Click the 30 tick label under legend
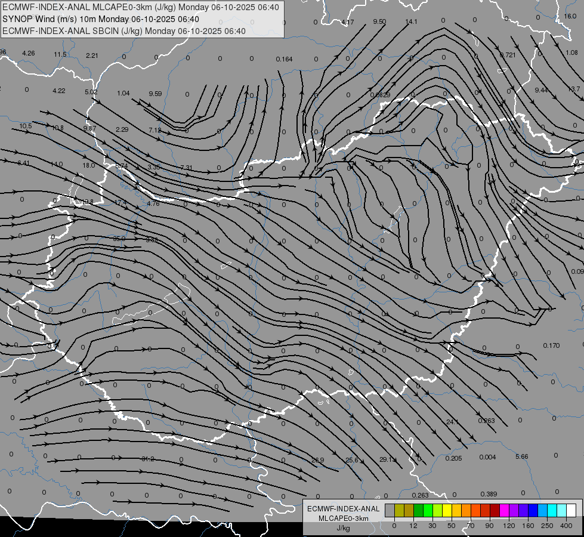The width and height of the screenshot is (584, 537). coord(432,526)
